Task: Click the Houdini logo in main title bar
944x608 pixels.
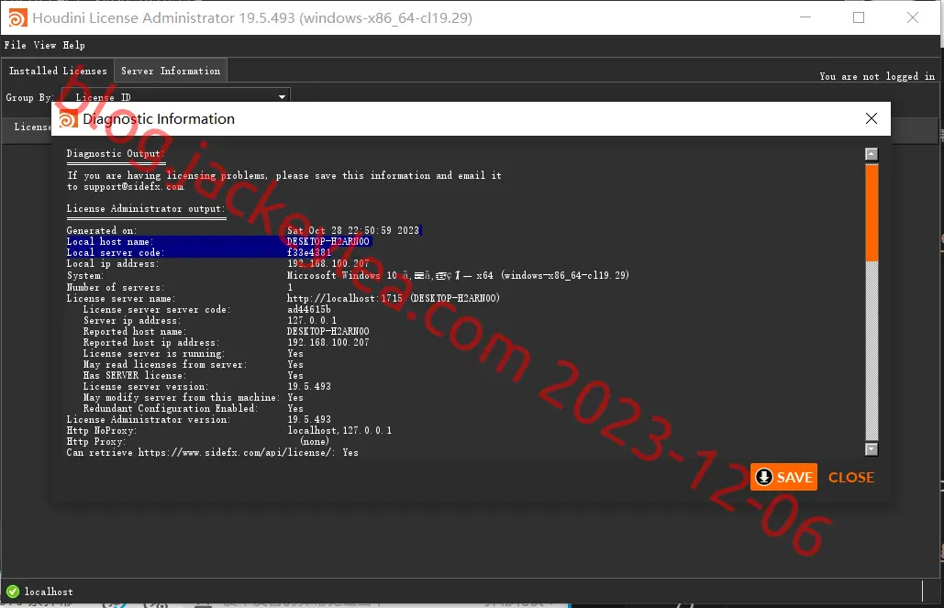Action: coord(17,18)
